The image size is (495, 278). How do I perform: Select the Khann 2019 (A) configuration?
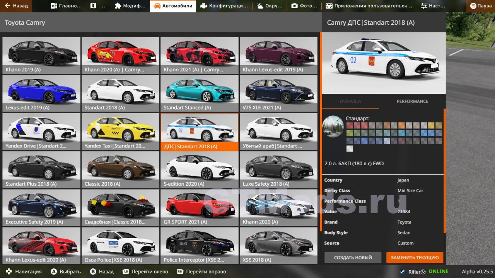coord(41,56)
